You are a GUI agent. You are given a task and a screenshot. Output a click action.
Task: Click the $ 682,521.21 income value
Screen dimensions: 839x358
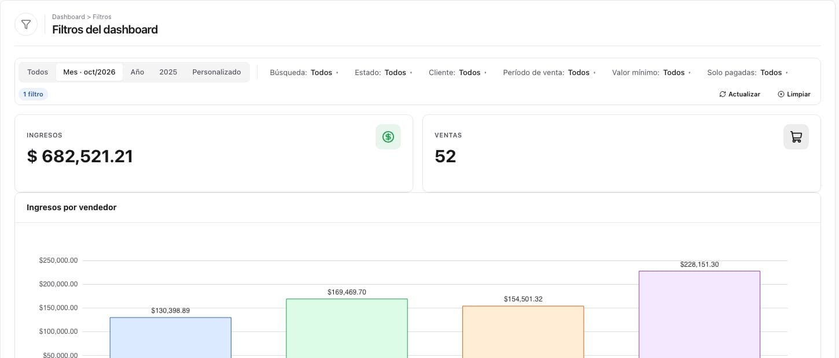(x=80, y=156)
